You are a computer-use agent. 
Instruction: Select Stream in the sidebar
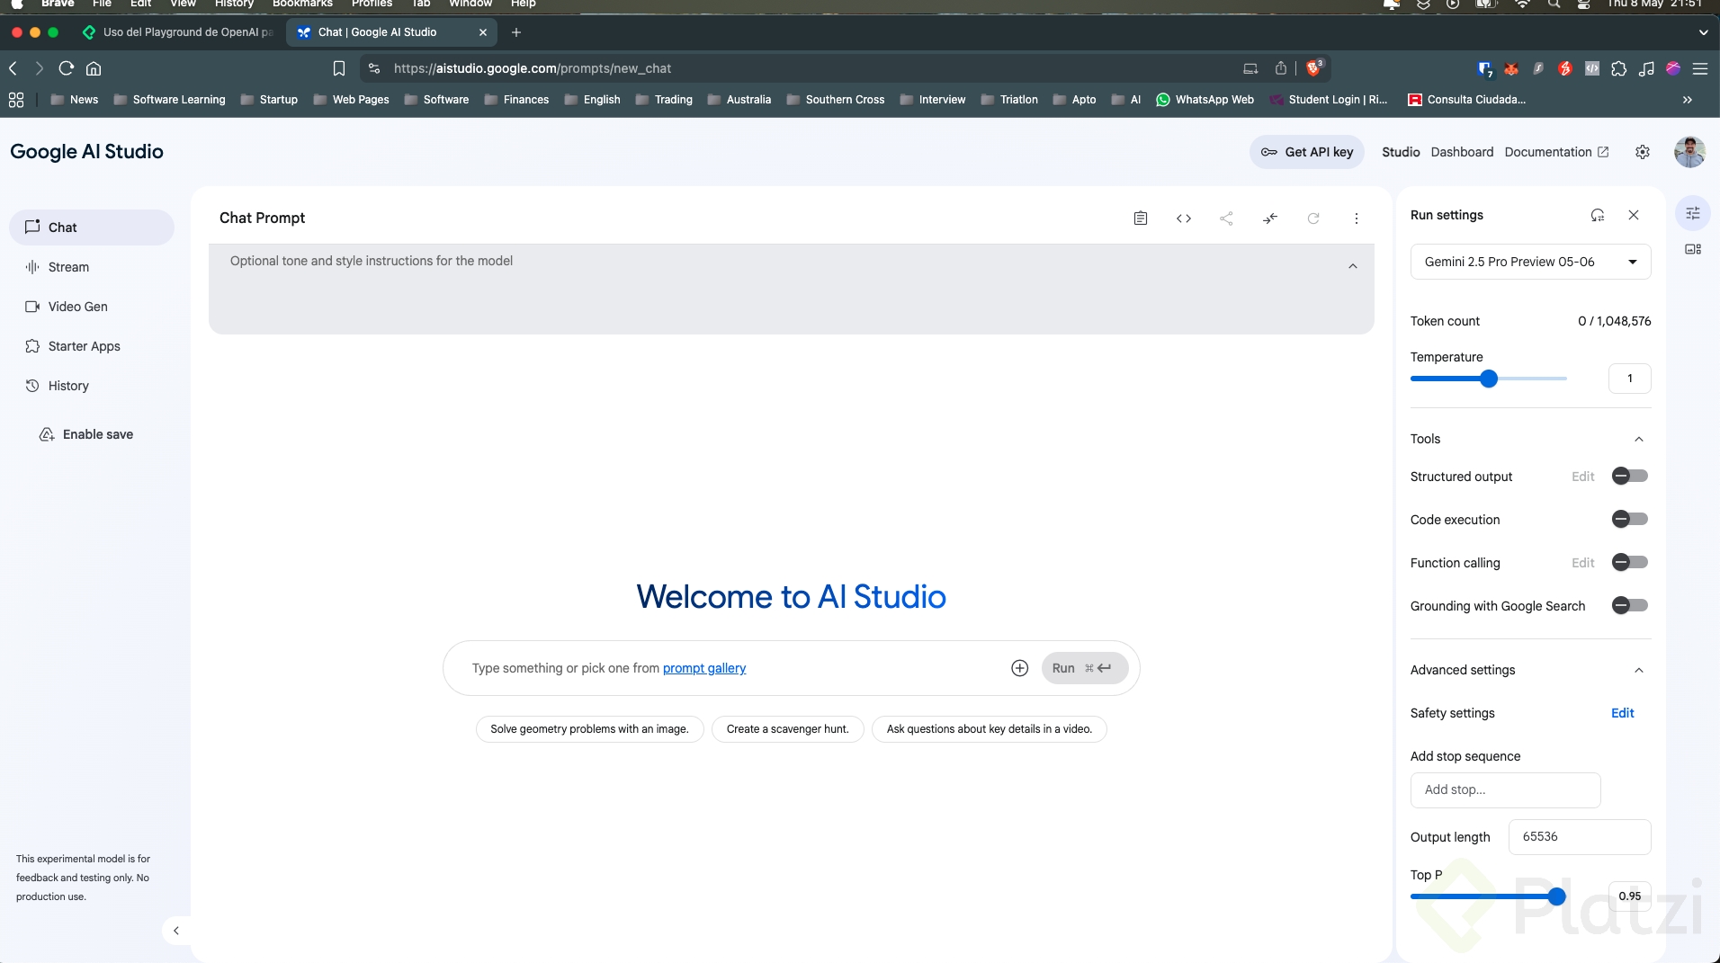click(x=92, y=267)
